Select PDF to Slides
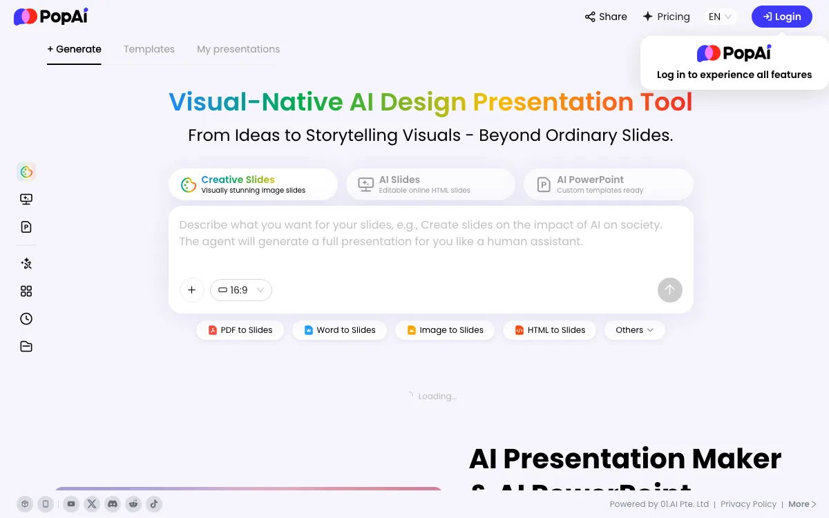This screenshot has height=518, width=829. 240,330
